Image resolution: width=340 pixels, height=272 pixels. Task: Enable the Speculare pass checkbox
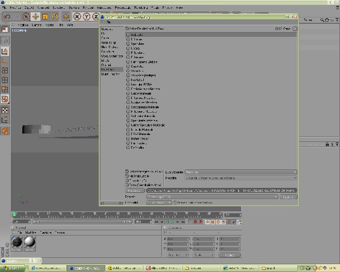[x=128, y=44]
